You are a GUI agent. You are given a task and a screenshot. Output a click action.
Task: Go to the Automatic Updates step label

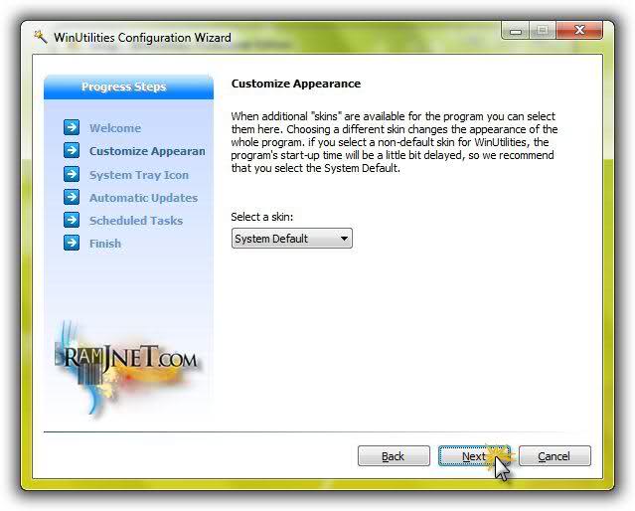pos(143,198)
